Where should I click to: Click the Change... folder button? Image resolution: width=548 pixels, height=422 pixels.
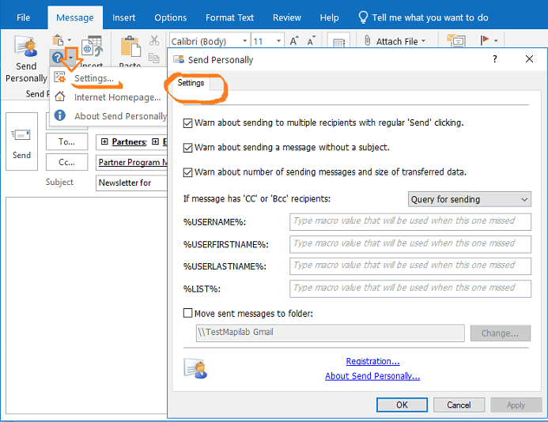pyautogui.click(x=500, y=333)
